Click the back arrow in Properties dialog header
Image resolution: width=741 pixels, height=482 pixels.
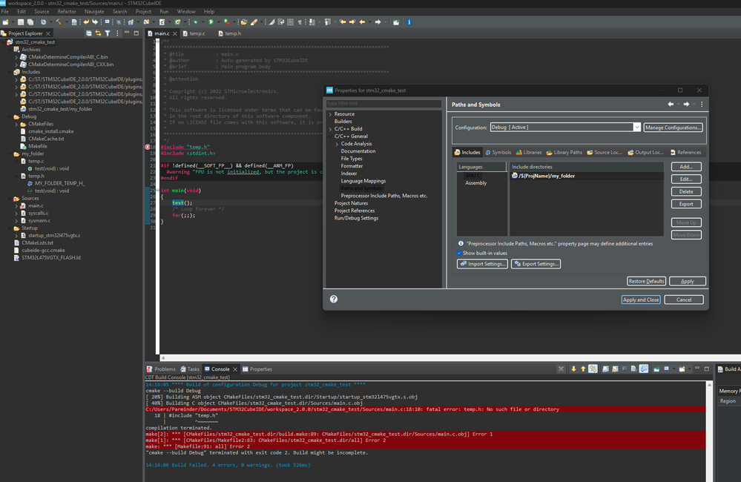point(671,105)
